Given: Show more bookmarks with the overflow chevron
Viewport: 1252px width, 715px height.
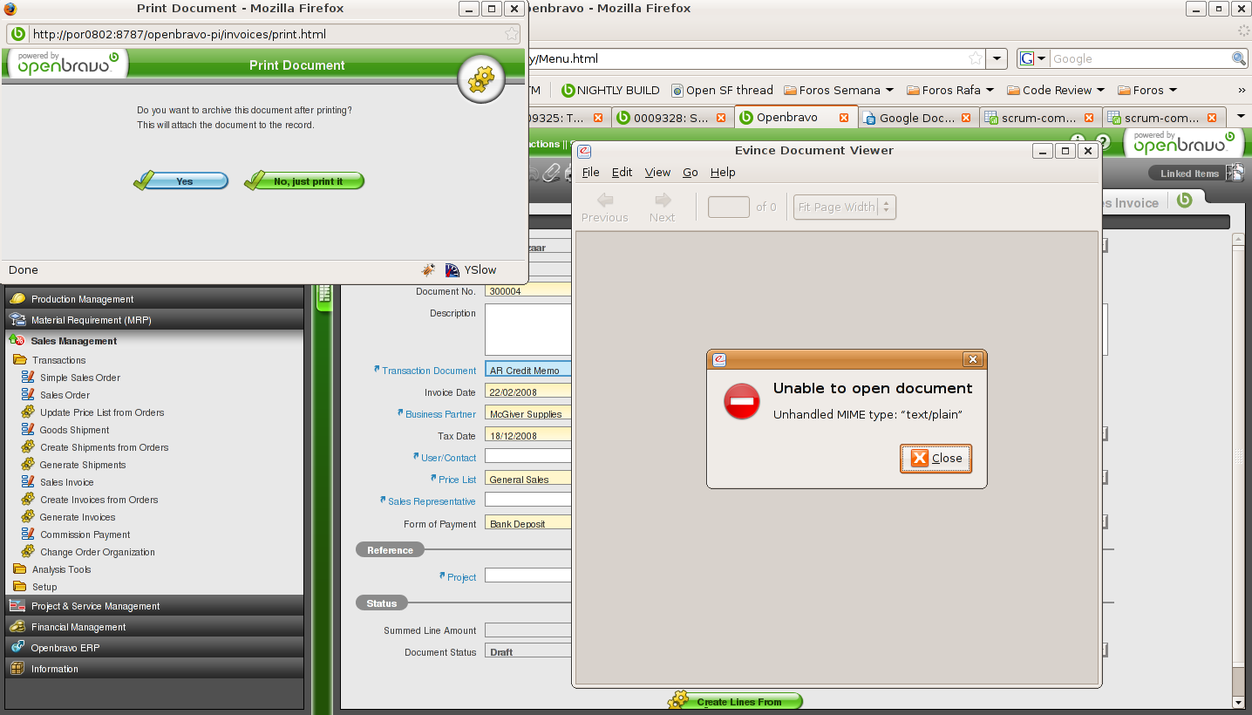Looking at the screenshot, I should tap(1242, 90).
